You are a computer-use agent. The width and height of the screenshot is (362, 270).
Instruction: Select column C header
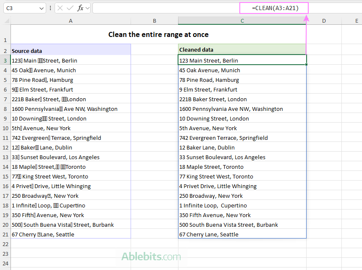click(x=242, y=21)
